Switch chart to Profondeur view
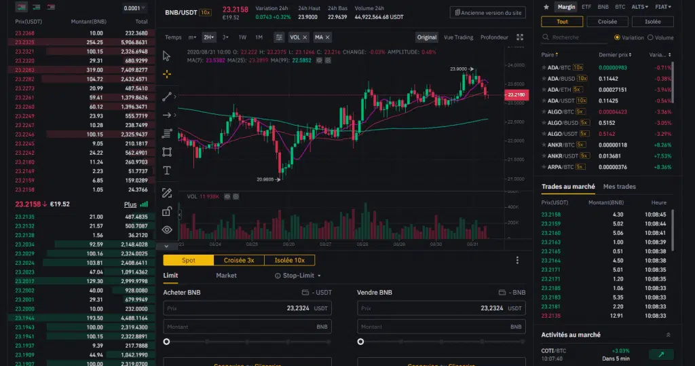 coord(494,38)
